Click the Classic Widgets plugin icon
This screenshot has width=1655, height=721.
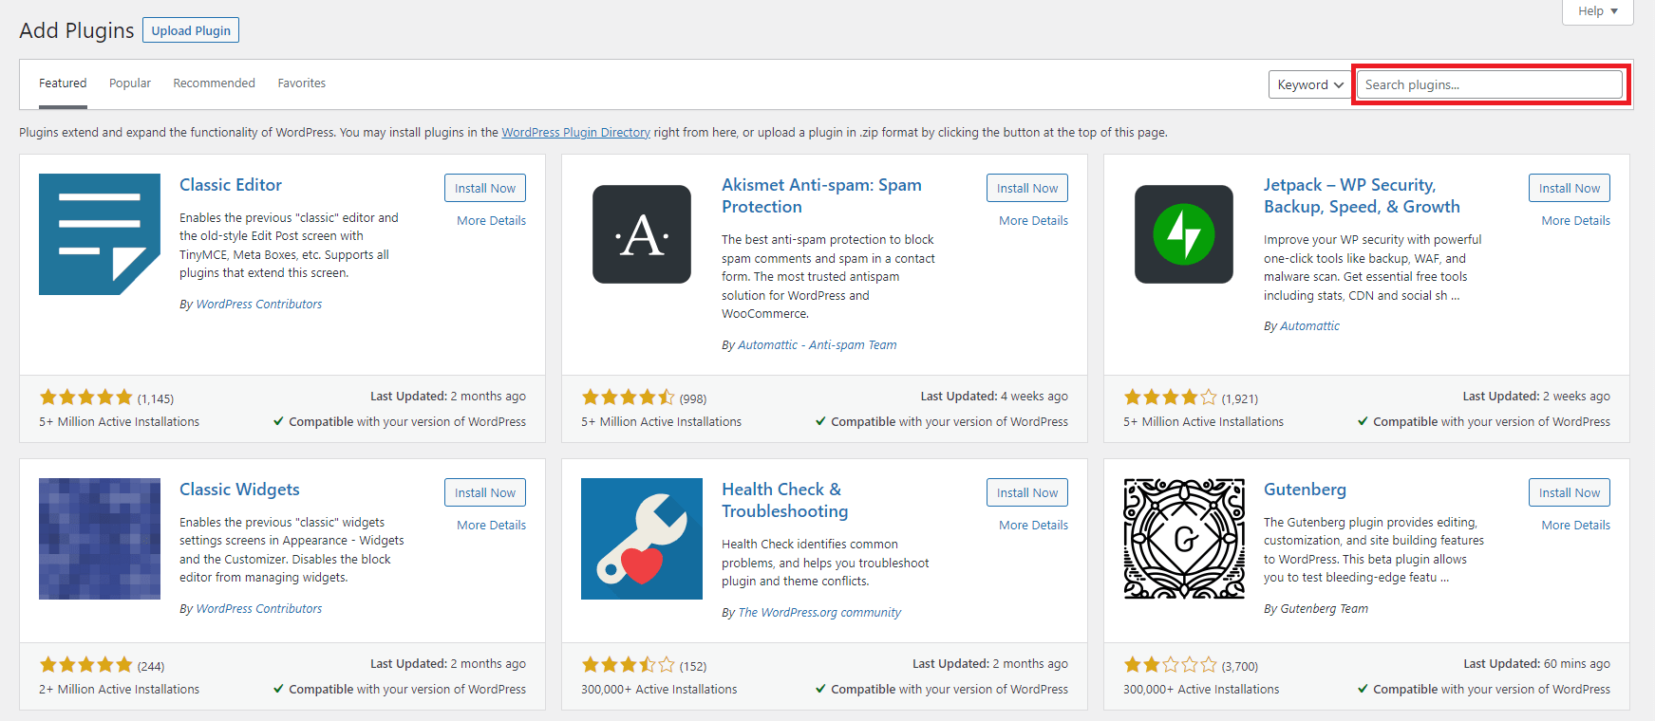(x=100, y=539)
